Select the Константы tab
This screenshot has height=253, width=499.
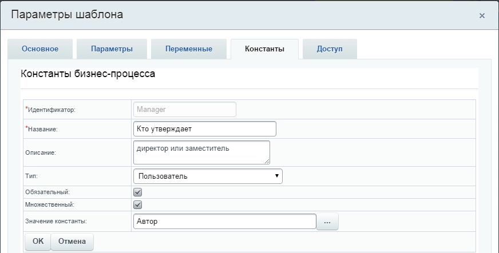click(x=264, y=49)
